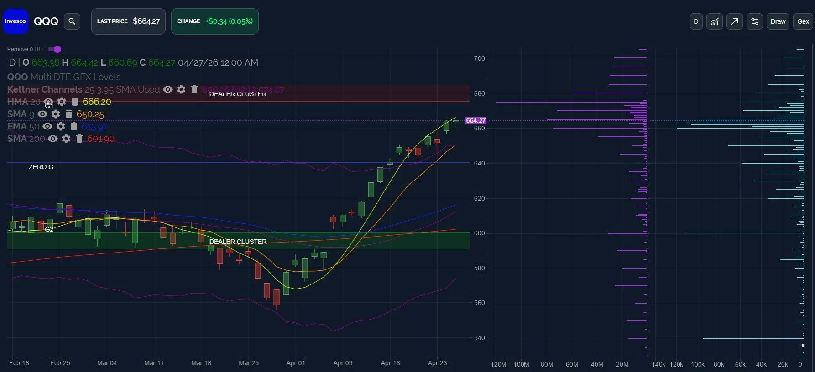Click the Invesco logo badge
Image resolution: width=815 pixels, height=372 pixels.
pyautogui.click(x=16, y=21)
